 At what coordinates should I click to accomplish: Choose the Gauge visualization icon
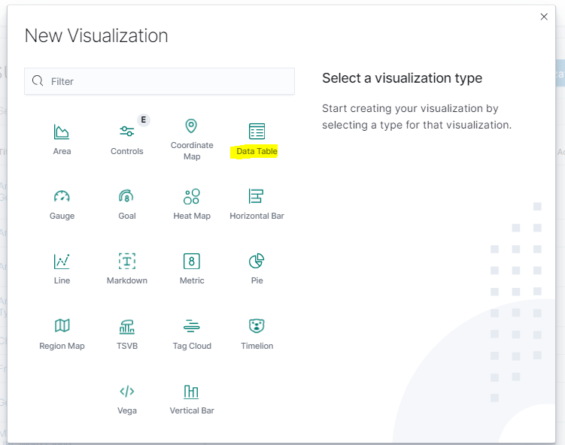coord(62,197)
